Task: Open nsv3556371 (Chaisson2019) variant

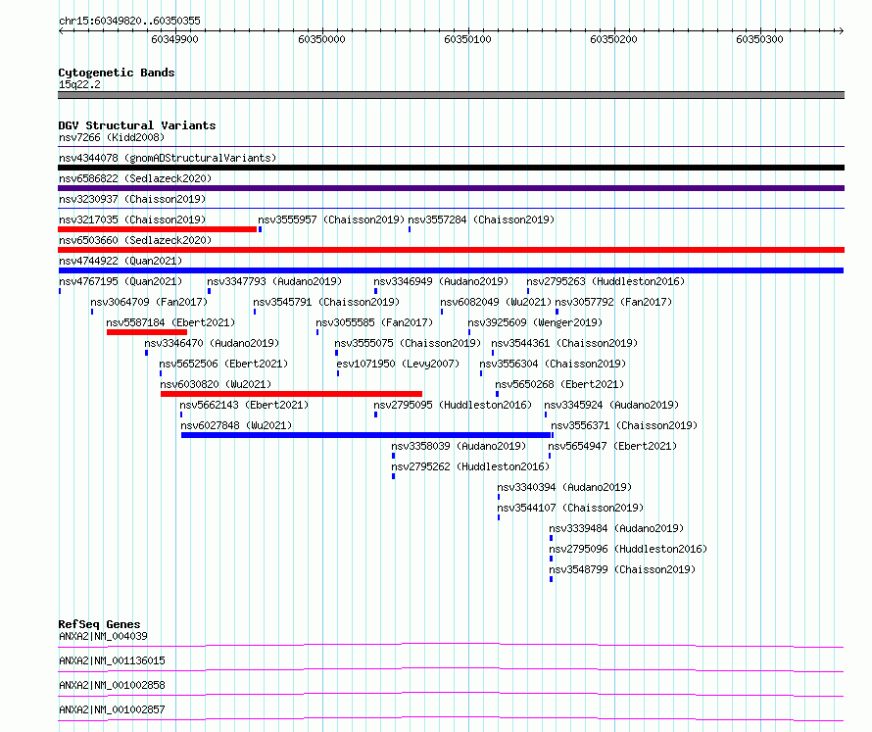Action: click(624, 425)
